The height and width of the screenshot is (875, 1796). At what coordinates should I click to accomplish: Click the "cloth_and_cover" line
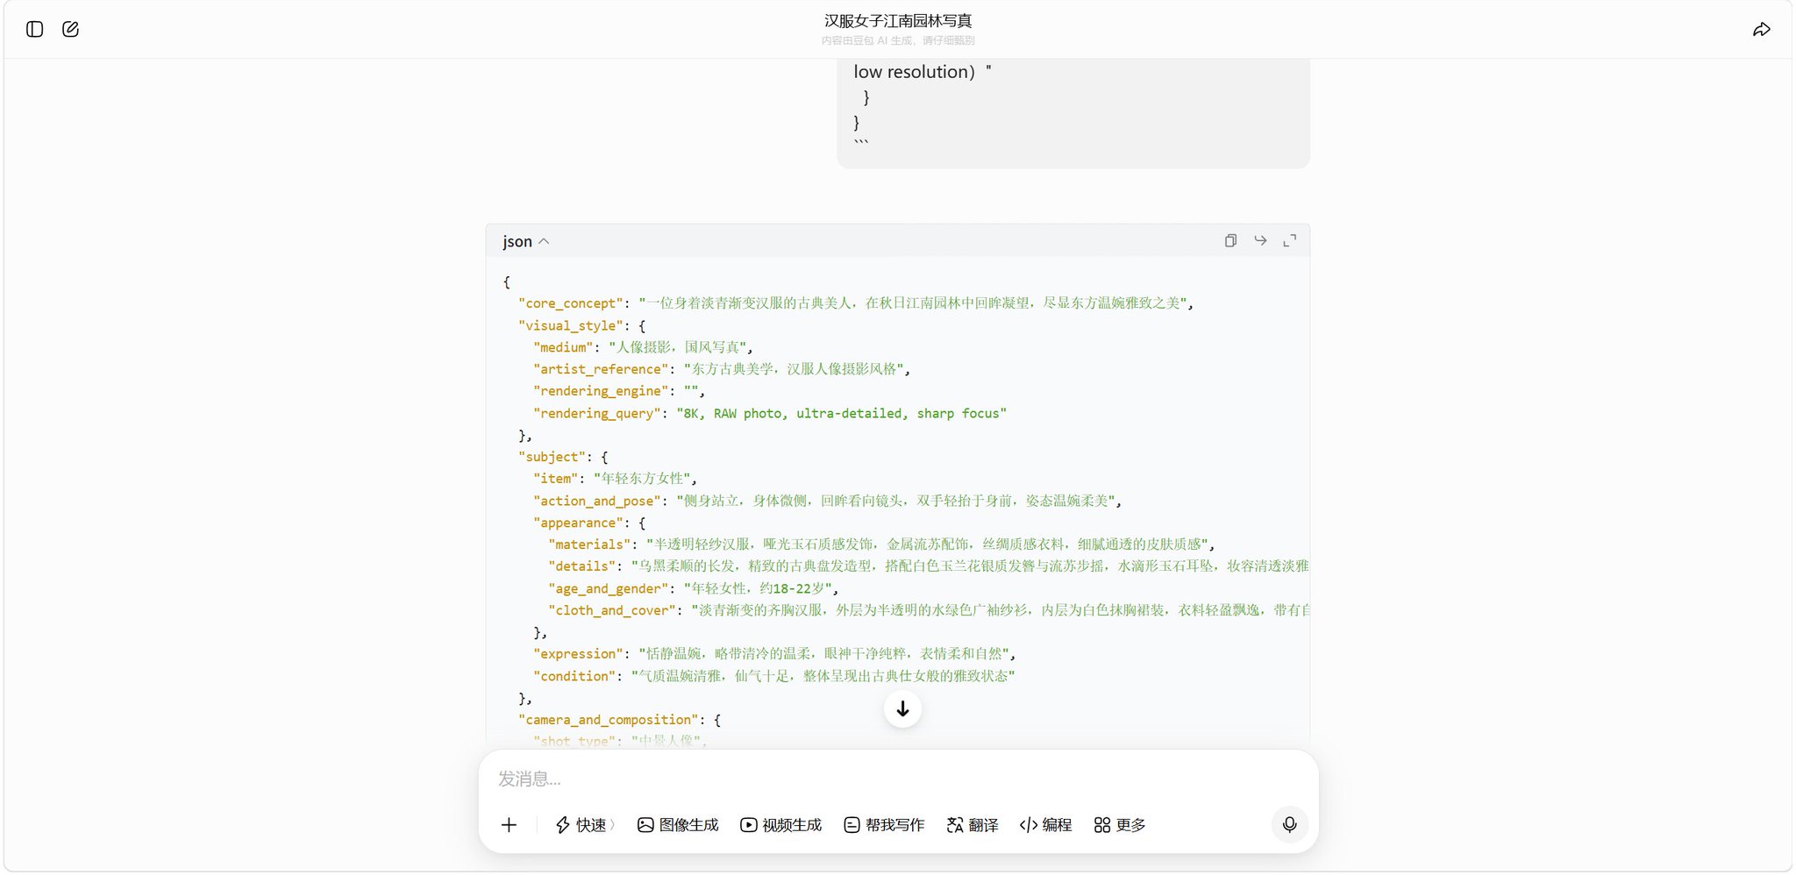(x=929, y=610)
